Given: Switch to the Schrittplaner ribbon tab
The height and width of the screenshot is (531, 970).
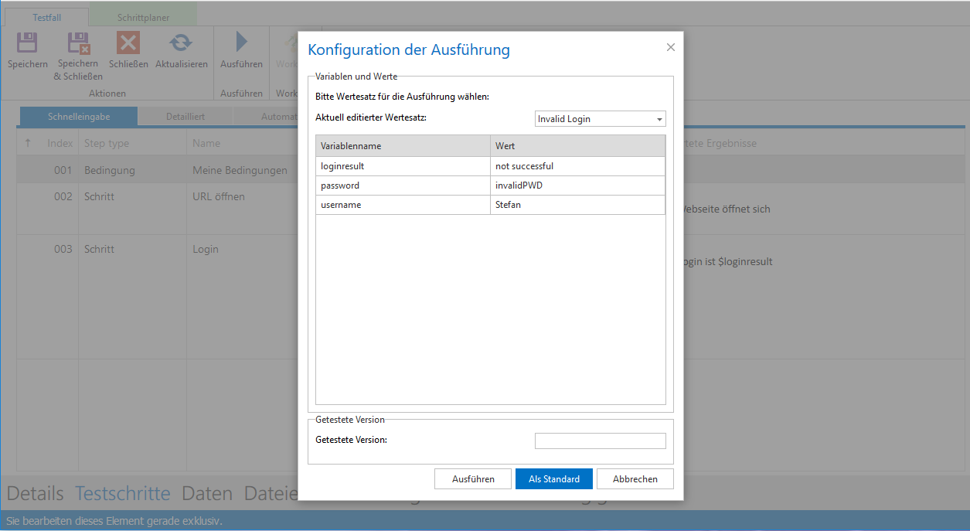Looking at the screenshot, I should pos(143,18).
